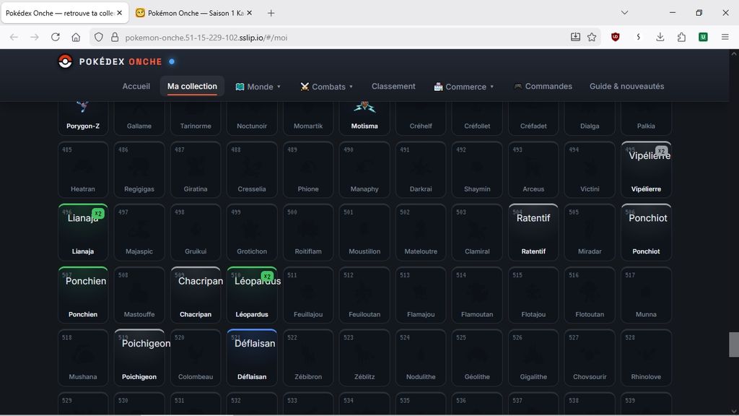Select the locked Gallame card
This screenshot has height=416, width=739.
(x=139, y=118)
